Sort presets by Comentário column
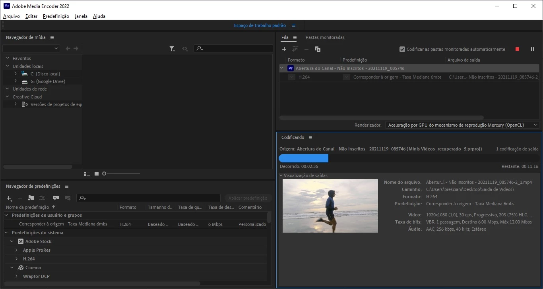The height and width of the screenshot is (289, 543). tap(250, 207)
